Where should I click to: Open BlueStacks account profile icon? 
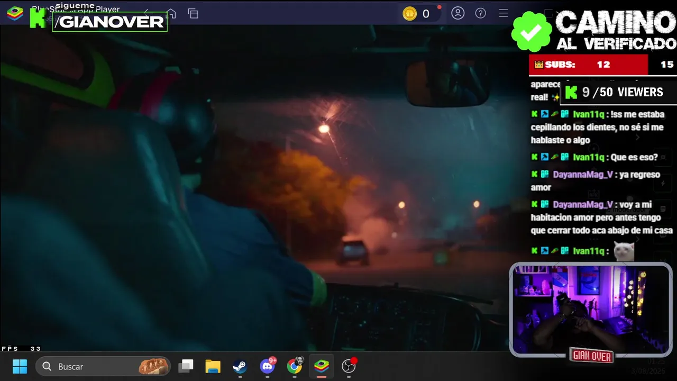pos(458,13)
